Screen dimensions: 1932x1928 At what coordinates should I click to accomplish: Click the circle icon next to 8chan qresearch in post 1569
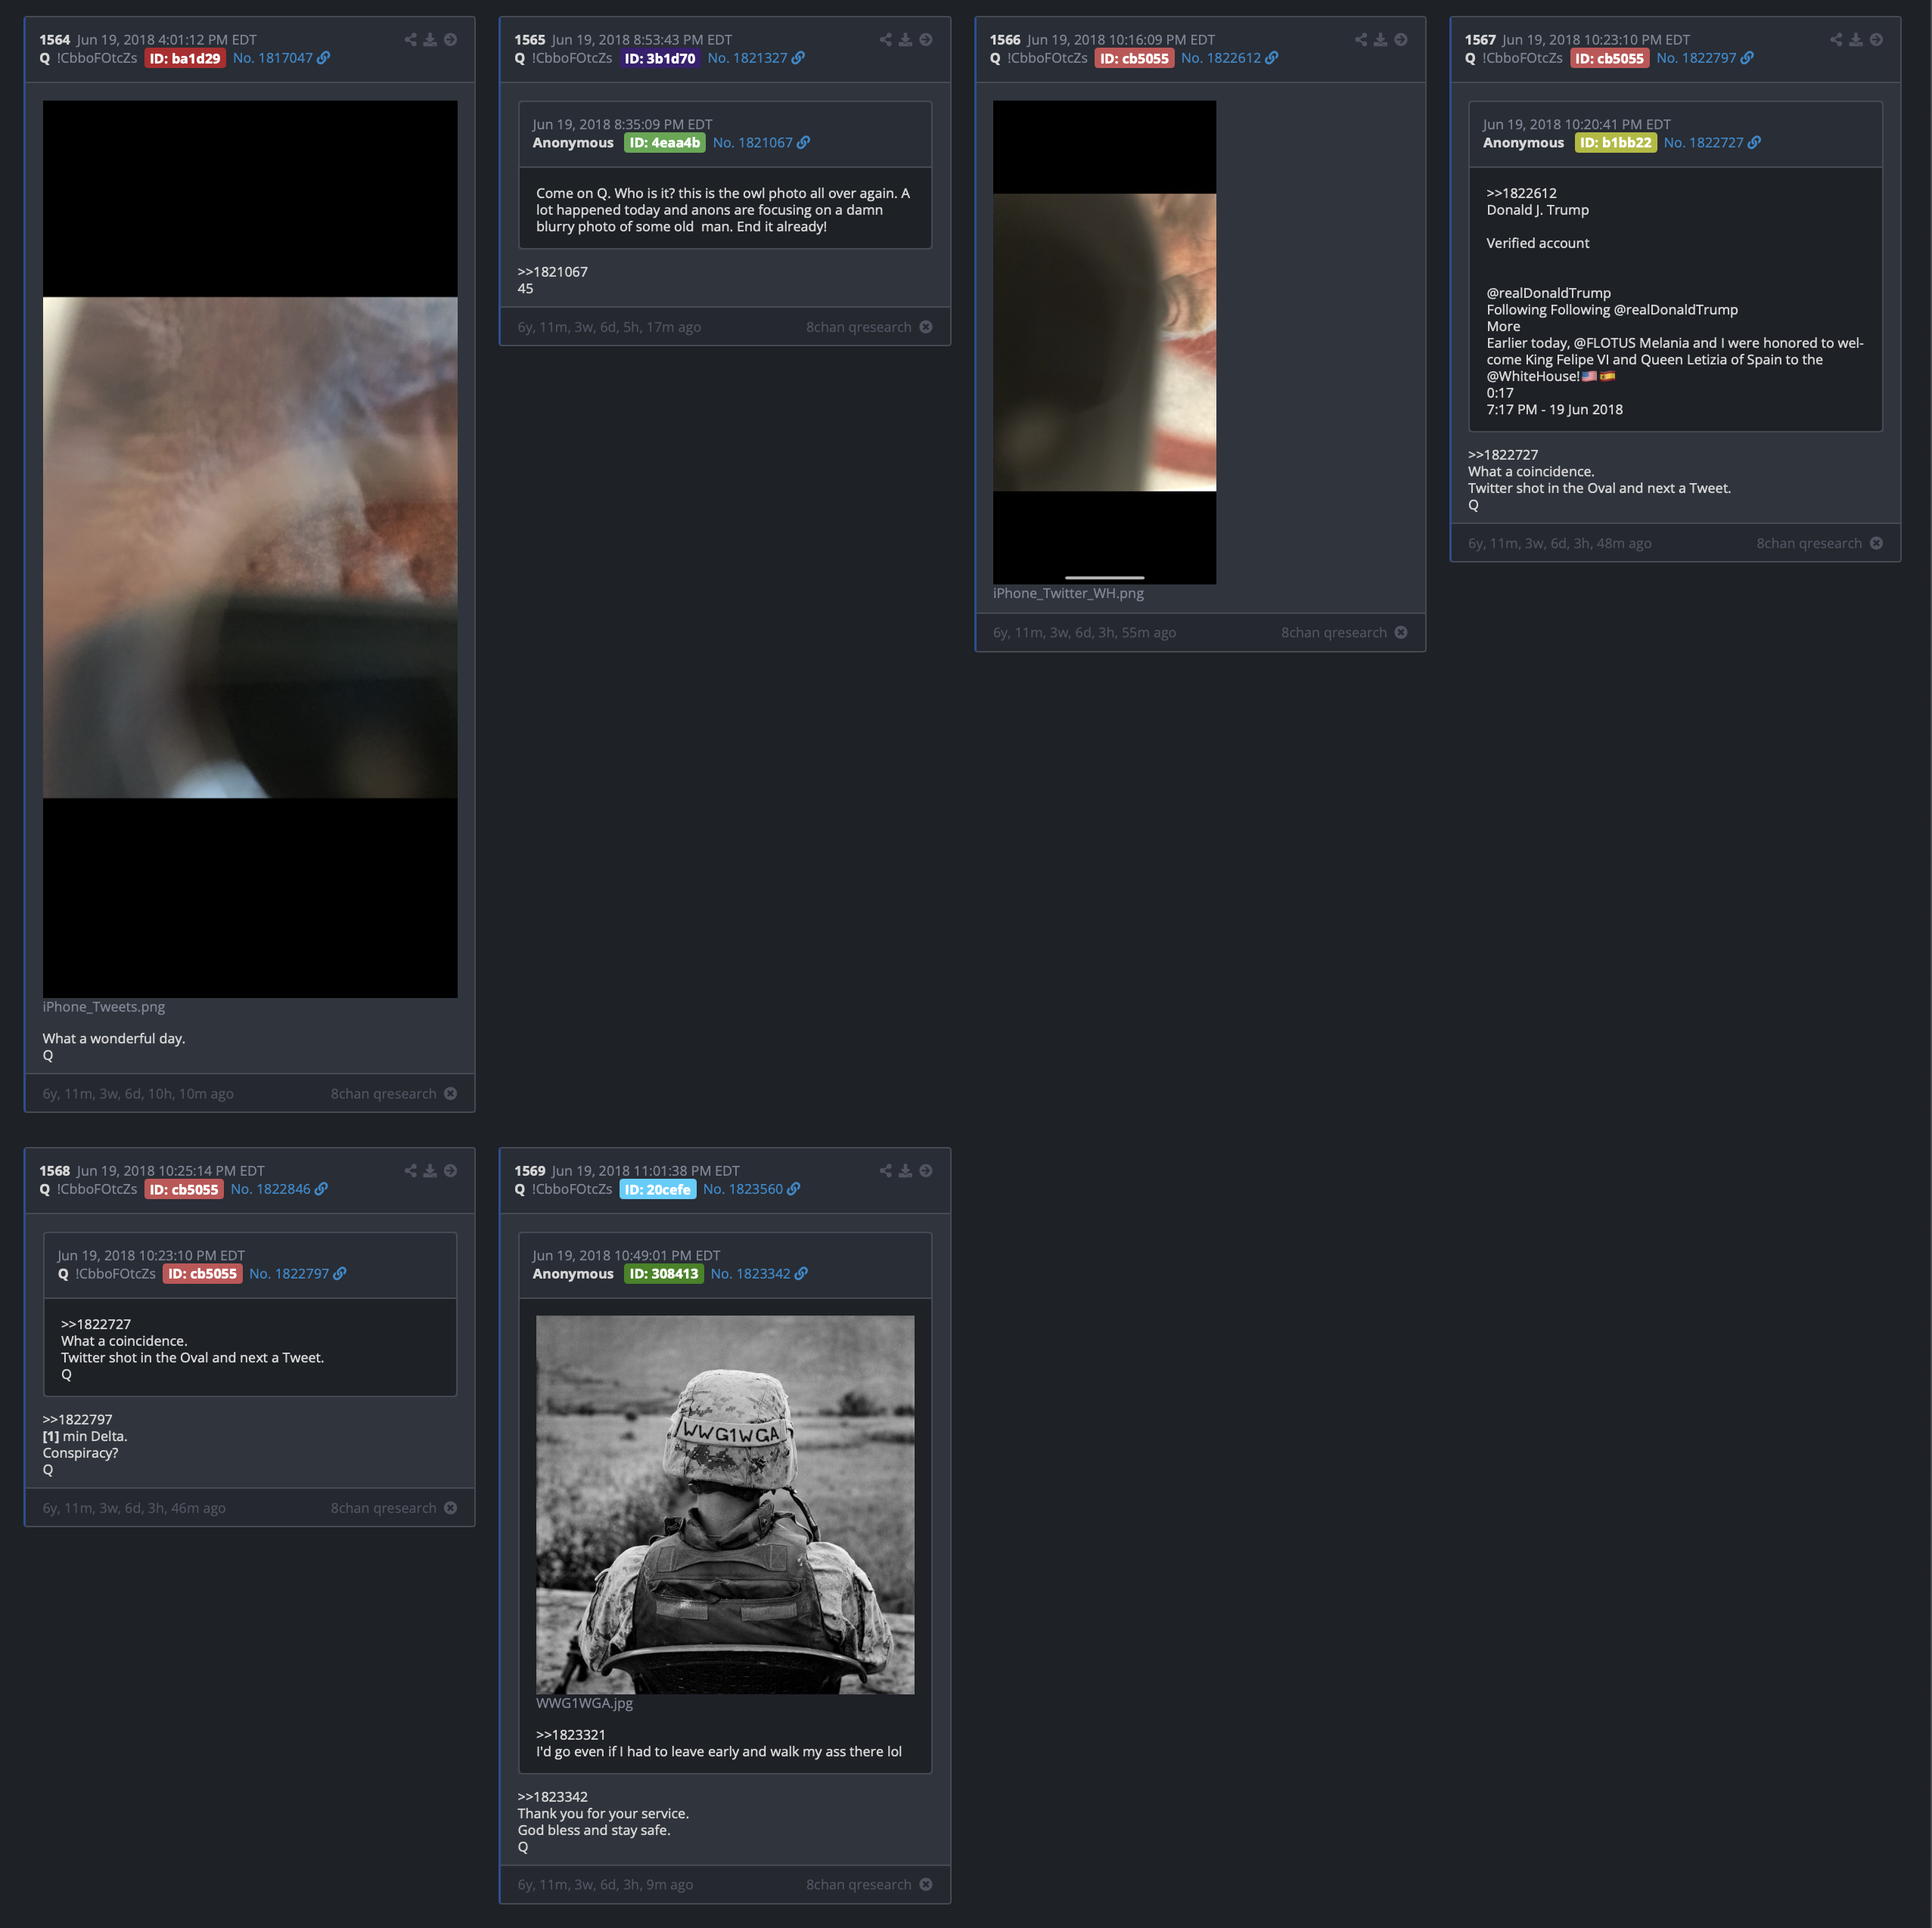[x=926, y=1884]
